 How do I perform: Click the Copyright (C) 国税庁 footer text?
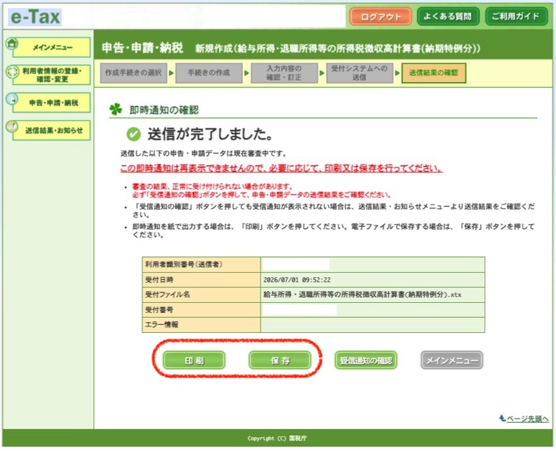(277, 438)
